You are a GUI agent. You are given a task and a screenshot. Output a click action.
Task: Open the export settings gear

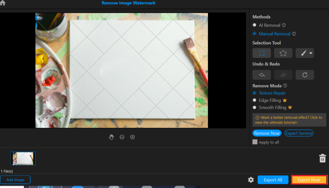coord(251,180)
